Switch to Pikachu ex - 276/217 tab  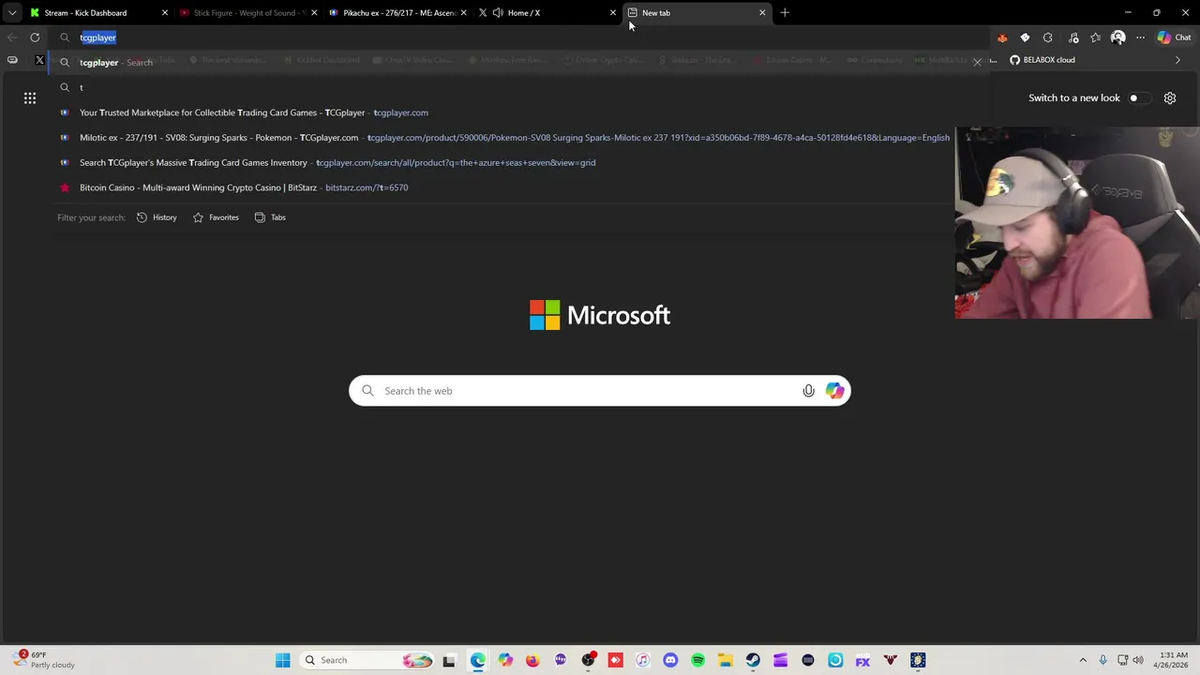click(397, 13)
